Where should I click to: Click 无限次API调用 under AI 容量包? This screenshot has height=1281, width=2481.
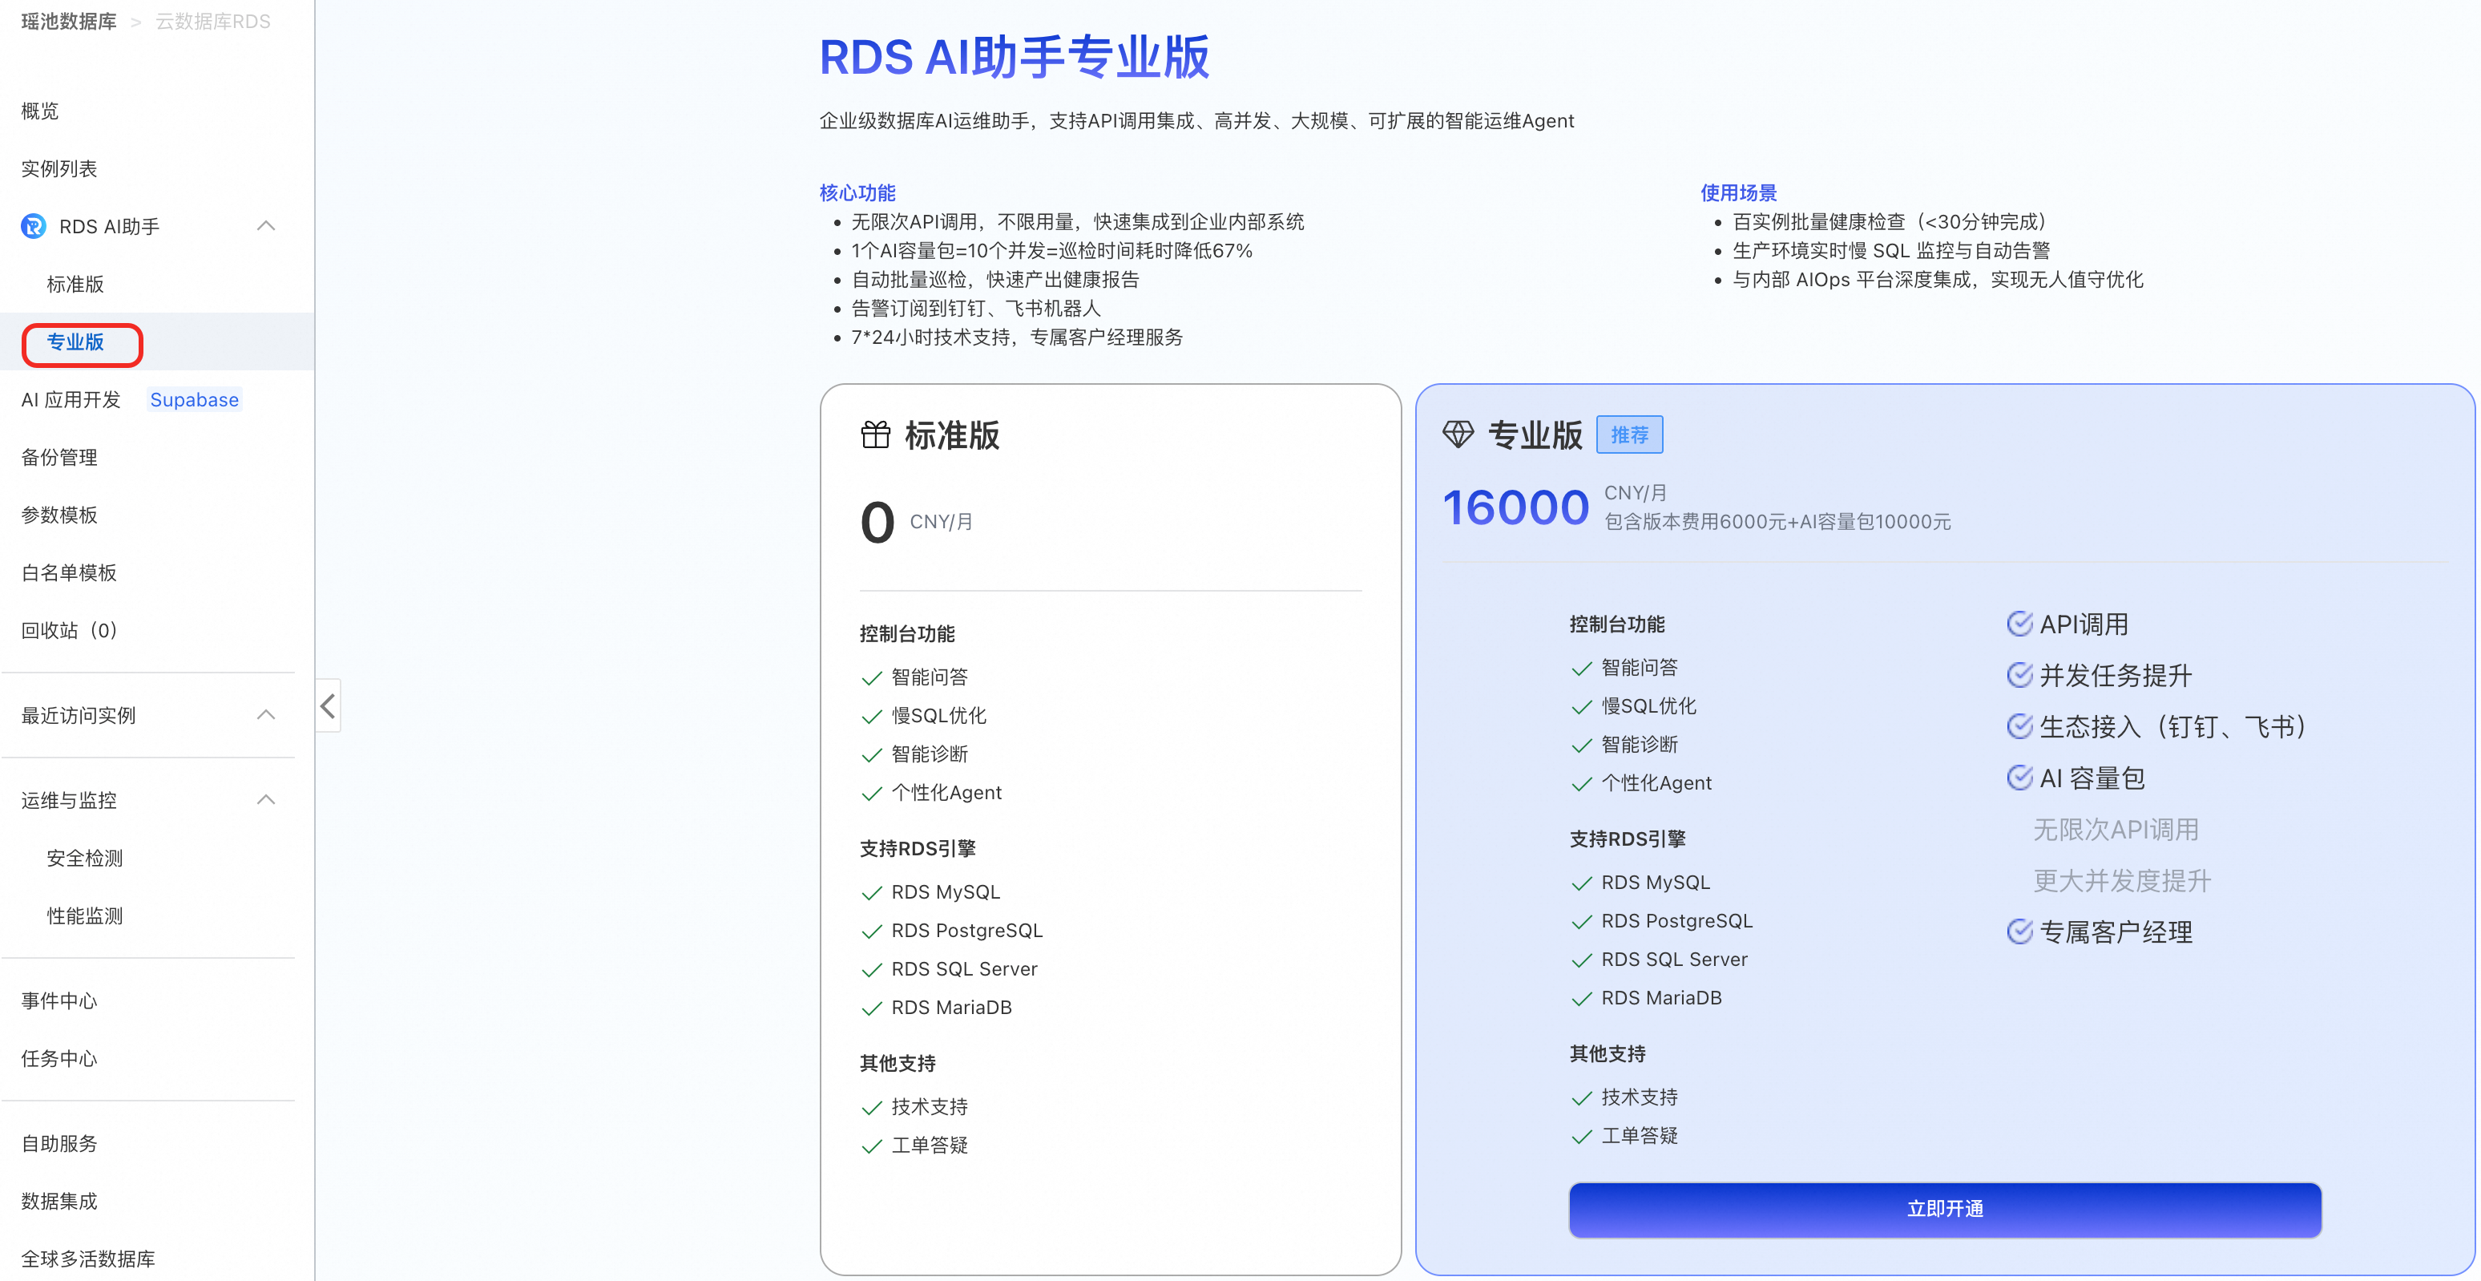coord(2116,829)
